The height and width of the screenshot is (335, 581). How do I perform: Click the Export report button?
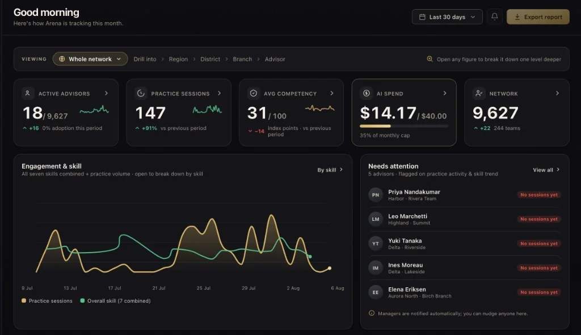(538, 17)
